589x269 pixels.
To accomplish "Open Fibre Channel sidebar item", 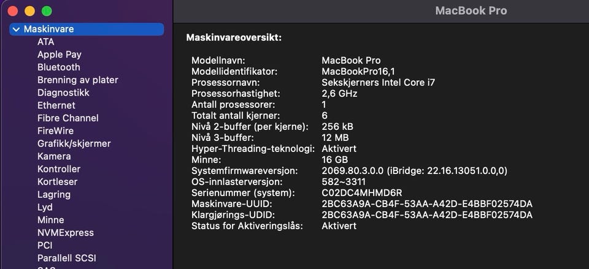I will (x=67, y=118).
